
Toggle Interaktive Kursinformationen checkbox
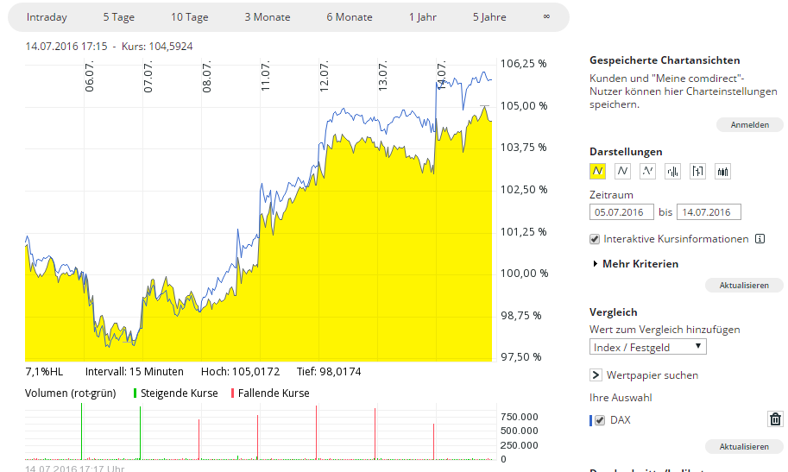[x=595, y=239]
